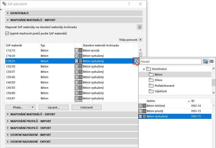The width and height of the screenshot is (216, 148).
Task: Choose Beton lehčený HSV-14 material
Action: [175, 106]
